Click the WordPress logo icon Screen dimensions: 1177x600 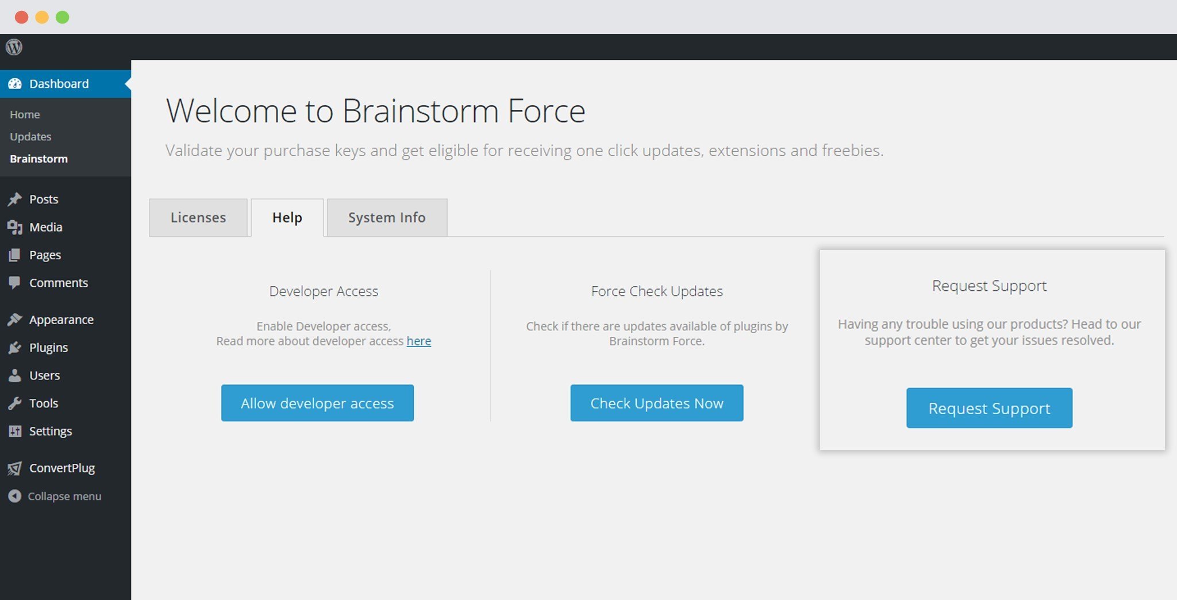pyautogui.click(x=14, y=47)
